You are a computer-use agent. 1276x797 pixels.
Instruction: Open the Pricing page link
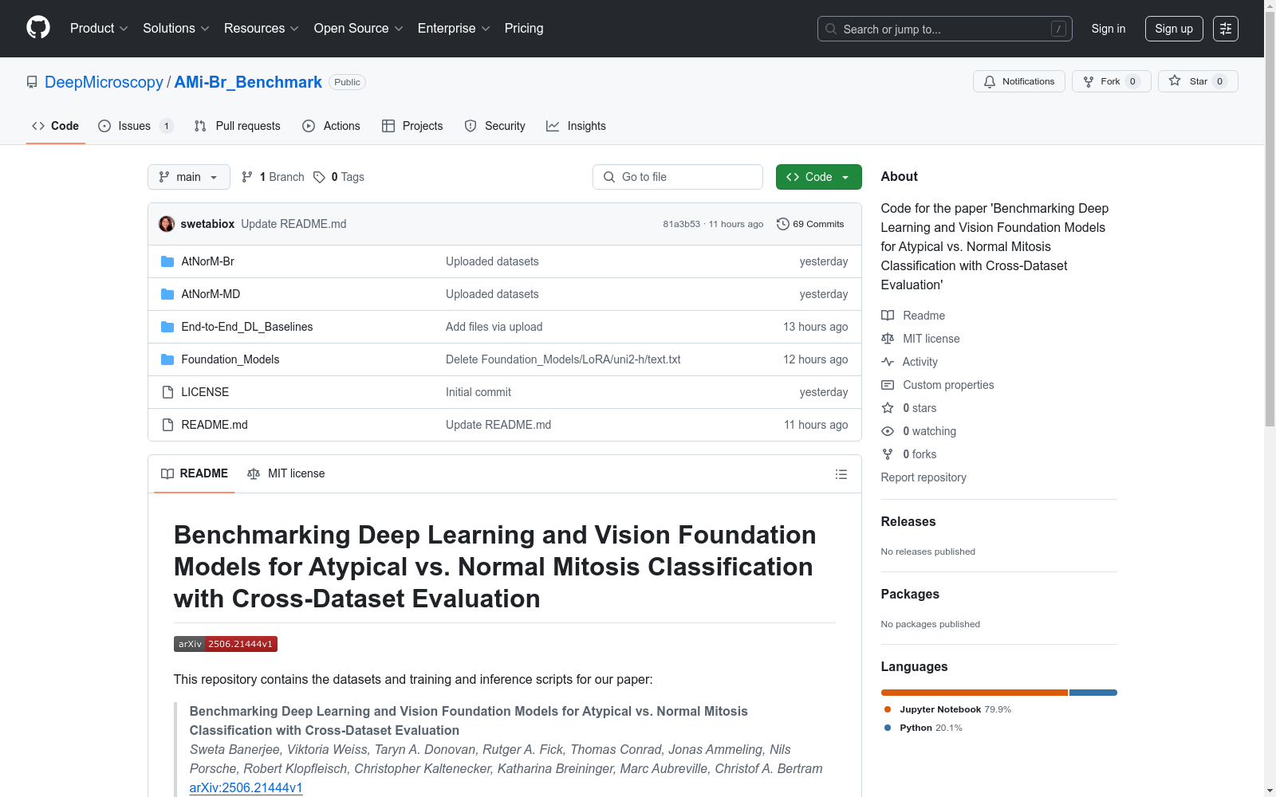[x=524, y=29]
